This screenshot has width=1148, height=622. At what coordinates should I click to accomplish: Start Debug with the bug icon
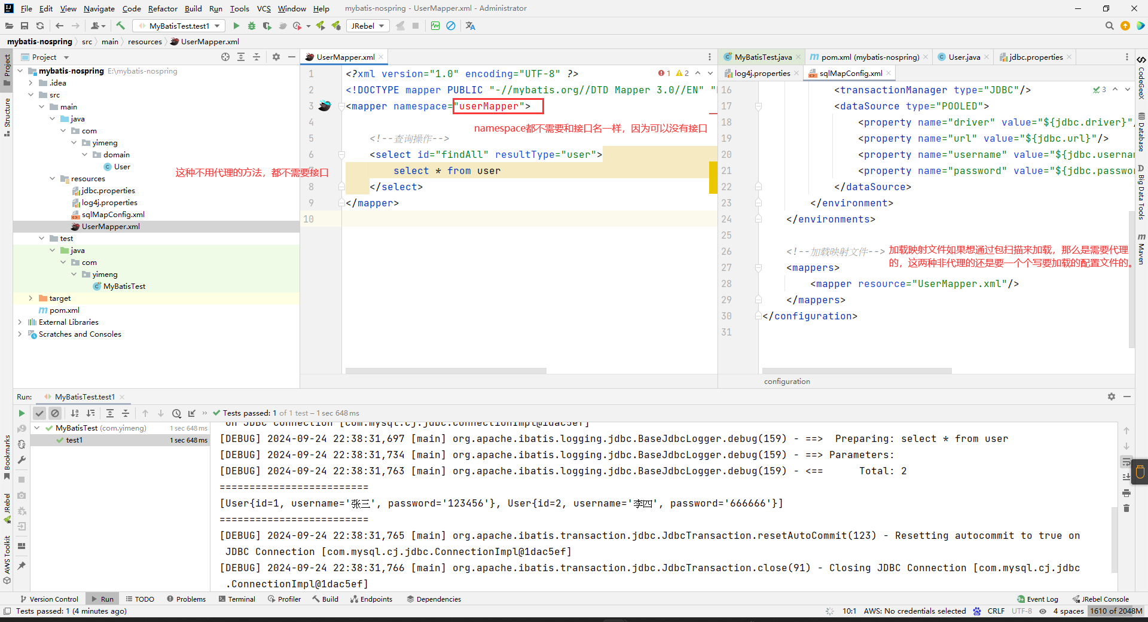[252, 26]
